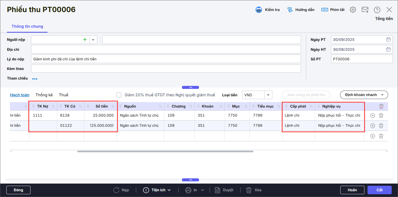Switch to the Thống kê tab
The image size is (398, 197).
pyautogui.click(x=44, y=95)
